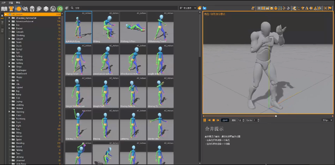Open the book library icon

(4, 9)
